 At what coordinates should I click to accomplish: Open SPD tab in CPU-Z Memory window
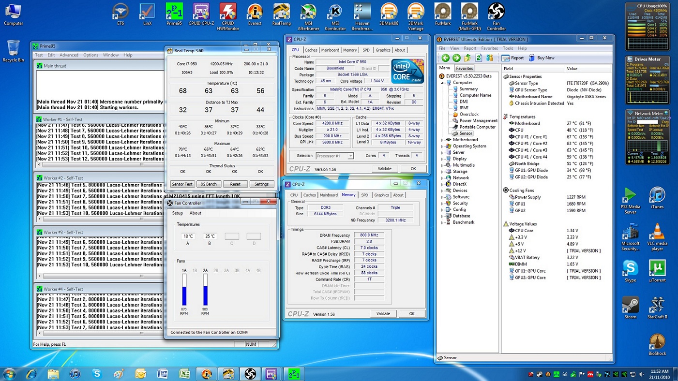coord(364,195)
